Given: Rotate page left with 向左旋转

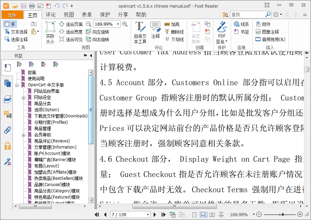Looking at the screenshot, I should [97, 32].
